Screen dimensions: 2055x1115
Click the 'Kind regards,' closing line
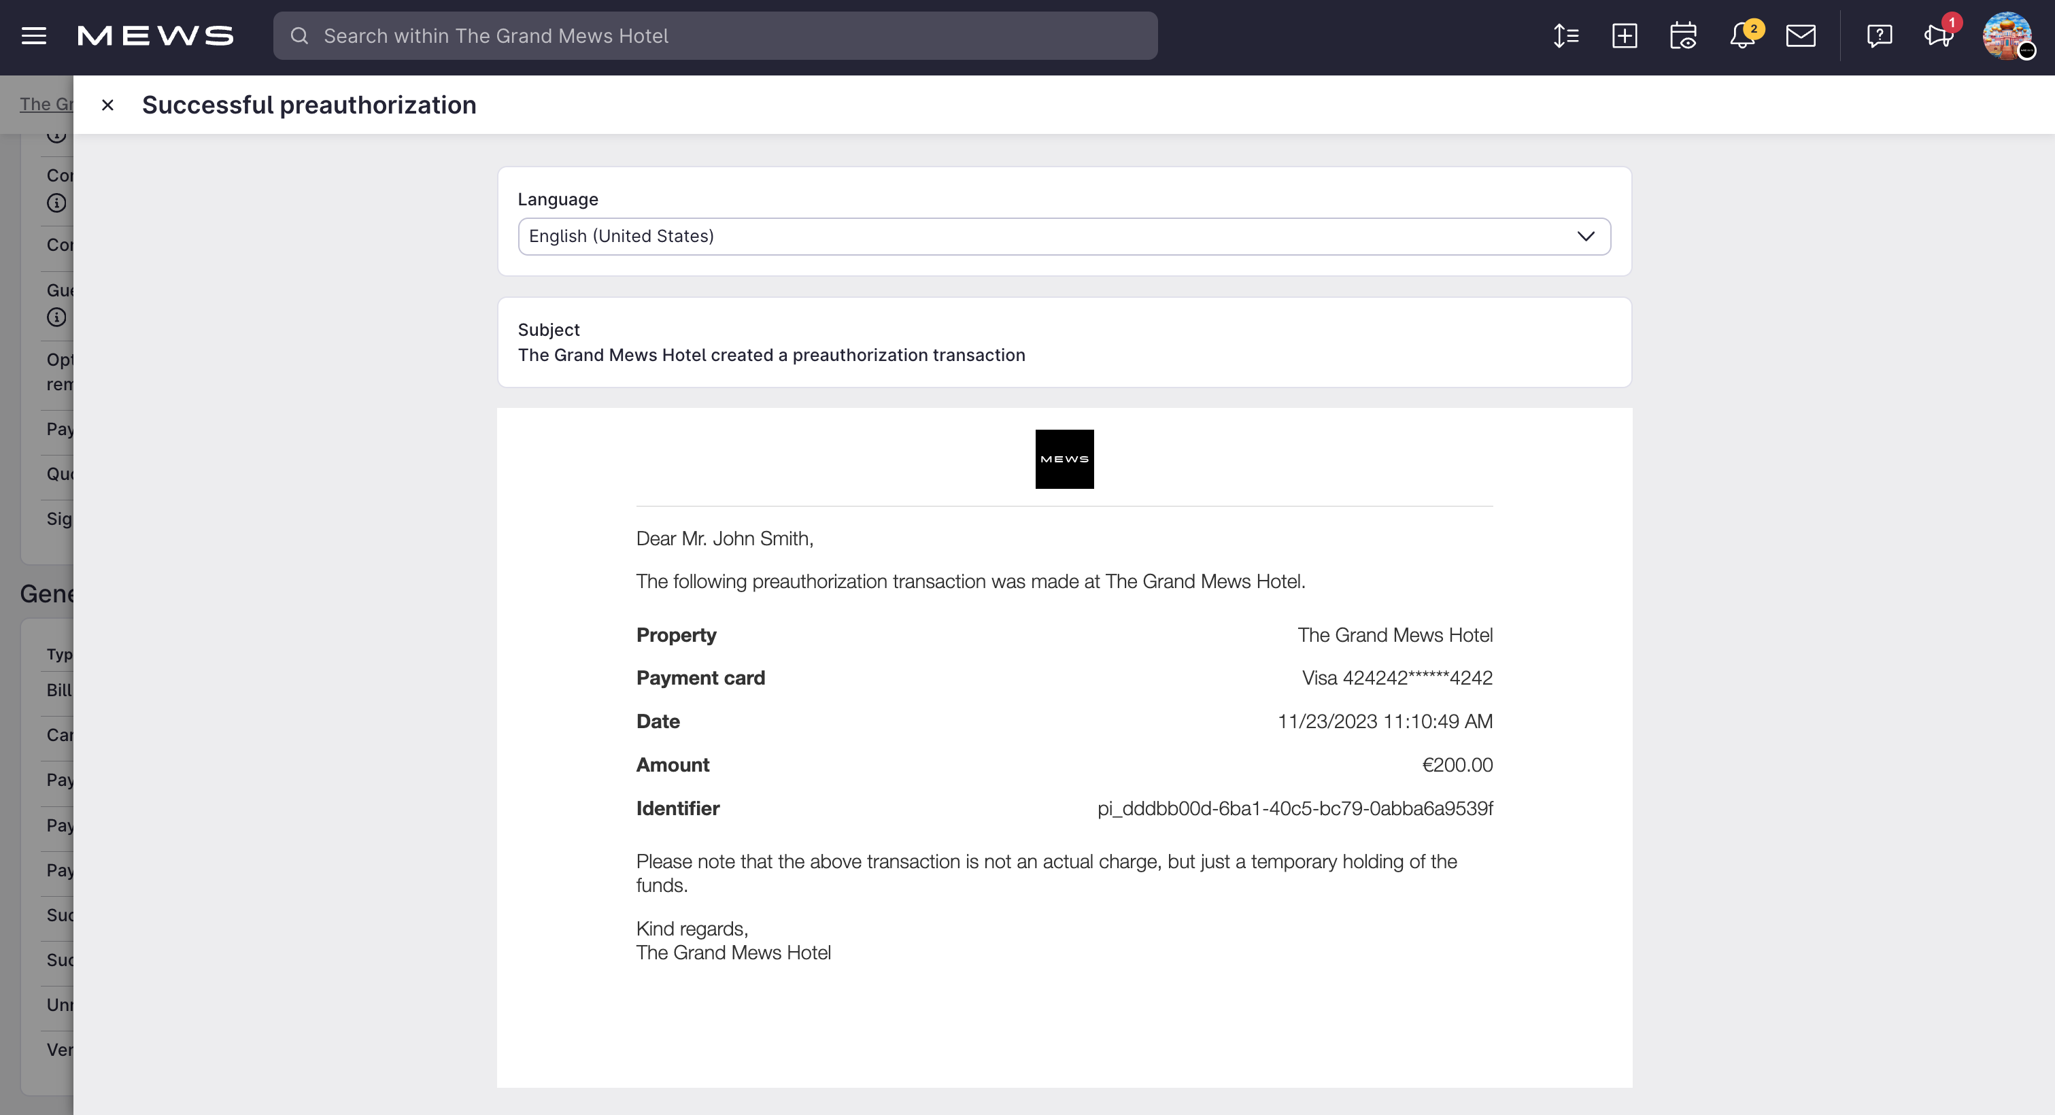click(692, 929)
